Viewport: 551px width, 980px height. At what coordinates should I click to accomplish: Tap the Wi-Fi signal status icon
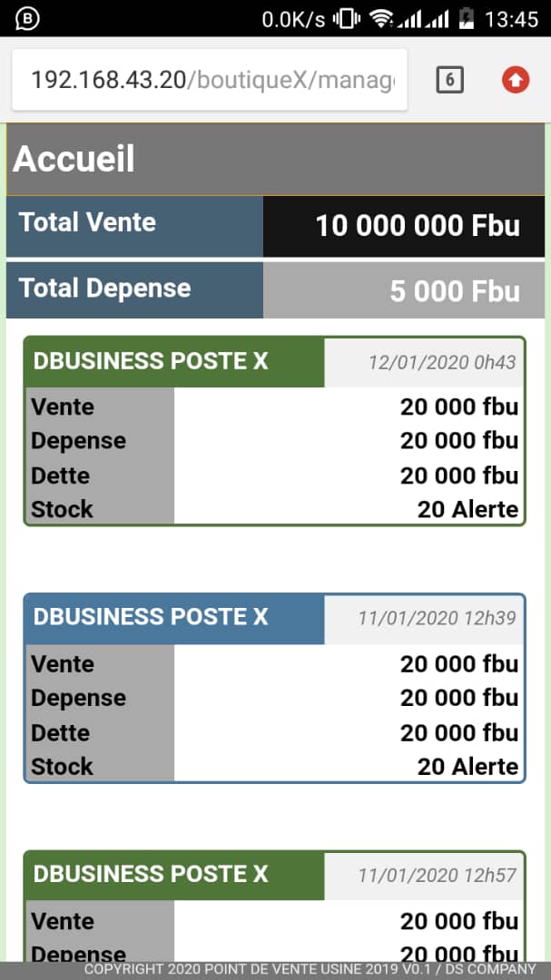(380, 19)
